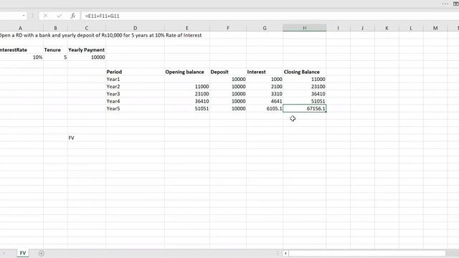Screen dimensions: 459x258
Task: Select column C header
Action: click(86, 28)
